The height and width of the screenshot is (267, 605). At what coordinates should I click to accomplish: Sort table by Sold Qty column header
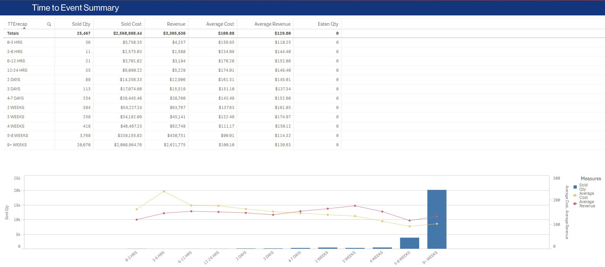pyautogui.click(x=81, y=24)
